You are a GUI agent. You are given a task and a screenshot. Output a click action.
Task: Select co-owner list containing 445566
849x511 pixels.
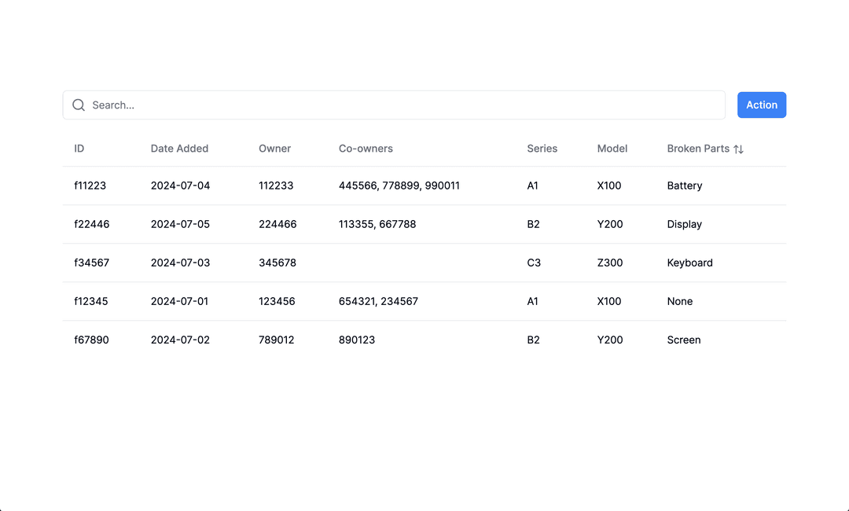coord(399,186)
